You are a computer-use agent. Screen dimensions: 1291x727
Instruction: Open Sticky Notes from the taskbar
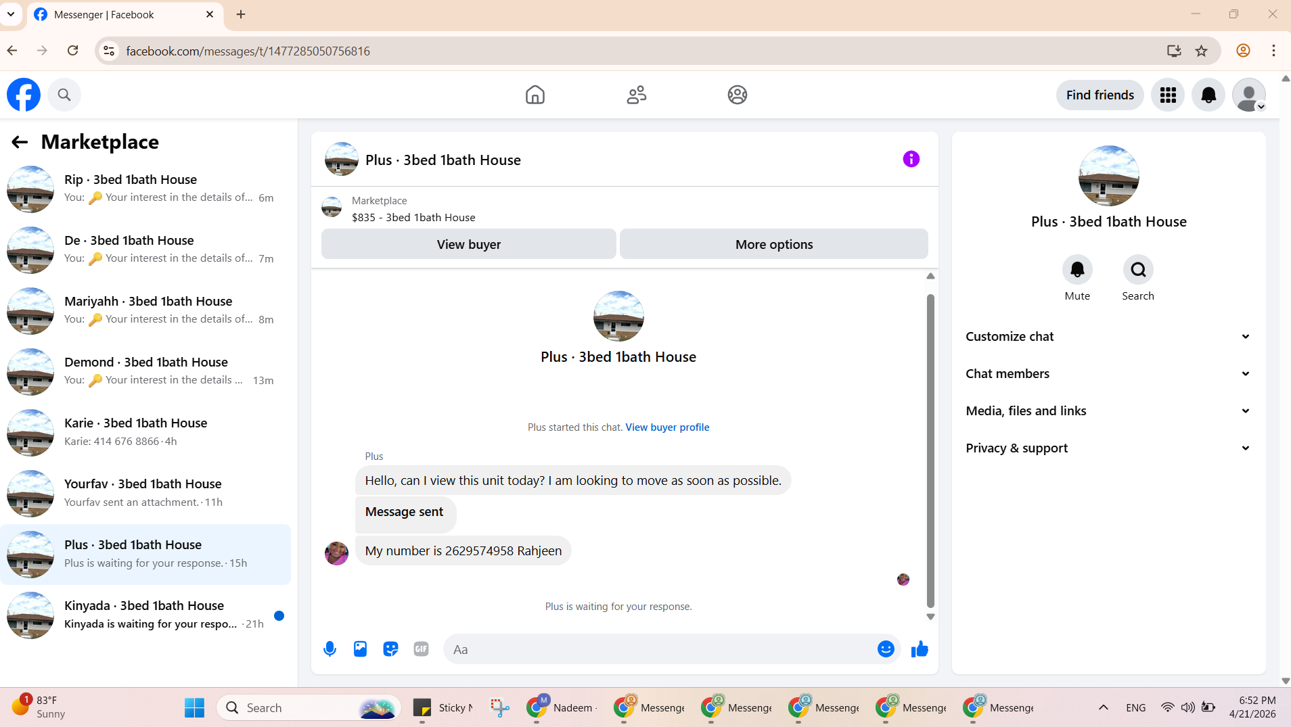pos(443,707)
